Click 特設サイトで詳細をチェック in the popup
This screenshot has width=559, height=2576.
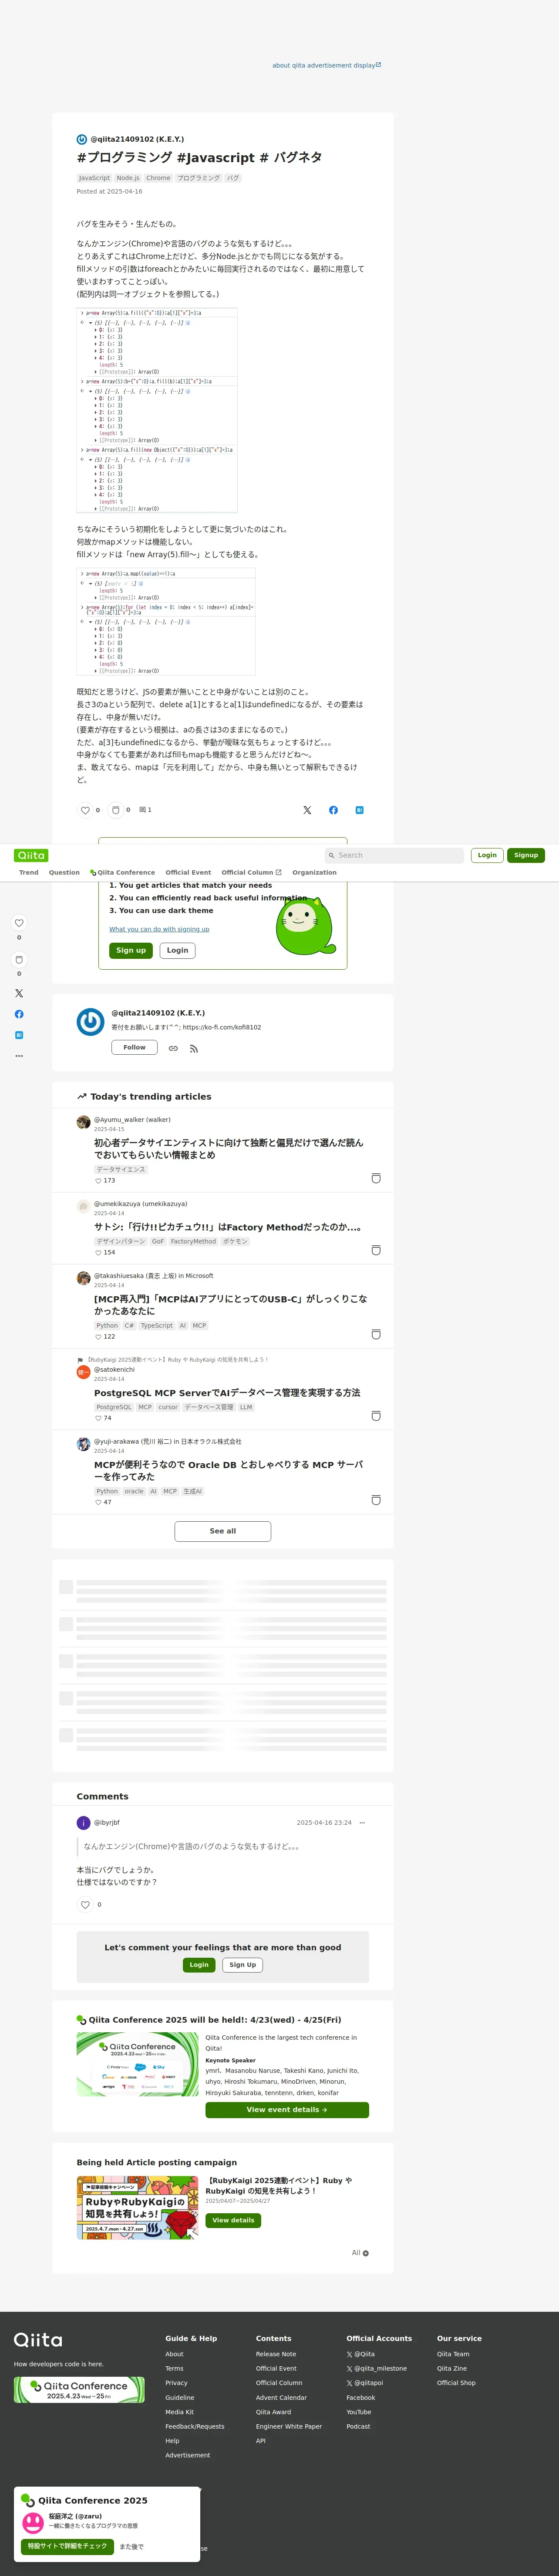click(68, 2546)
